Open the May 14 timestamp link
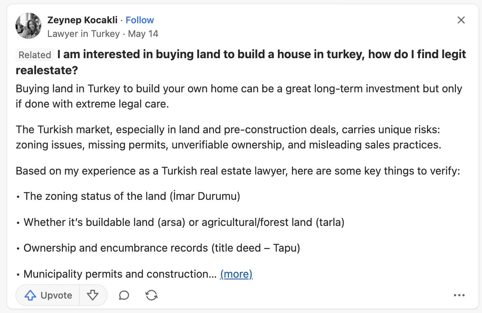 143,34
